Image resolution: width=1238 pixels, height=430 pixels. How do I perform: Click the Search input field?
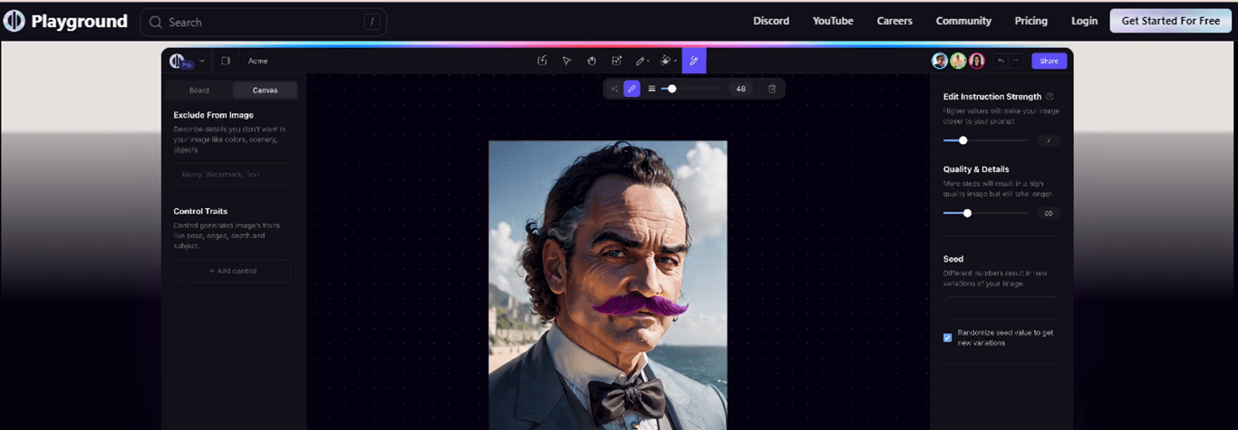pyautogui.click(x=264, y=22)
